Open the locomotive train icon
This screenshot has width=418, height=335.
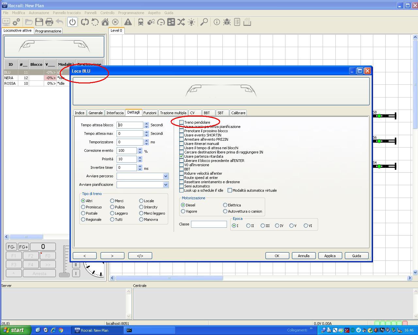[141, 22]
